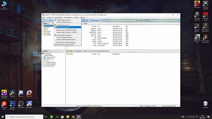Choose Извлечь файл загрузки с CD/DVD entry
Image resolution: width=212 pixels, height=119 pixels.
pyautogui.click(x=68, y=32)
